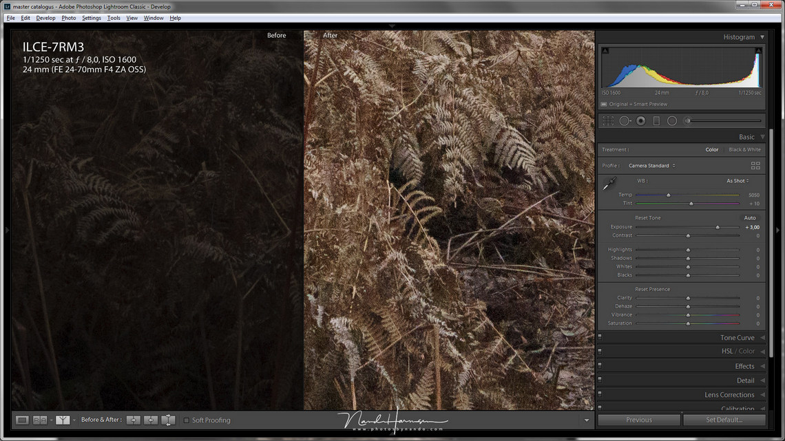Swap Before and After settings
785x441 pixels.
pos(168,420)
